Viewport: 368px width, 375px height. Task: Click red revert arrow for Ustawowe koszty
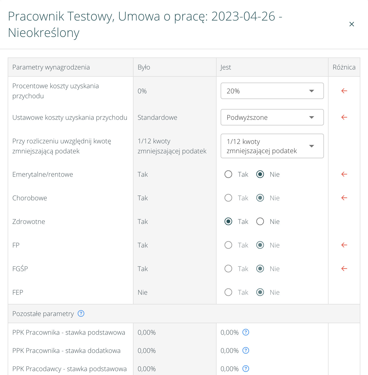coord(344,117)
